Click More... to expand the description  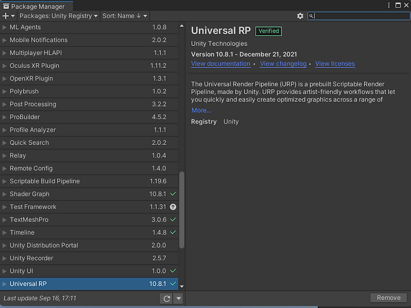(201, 110)
